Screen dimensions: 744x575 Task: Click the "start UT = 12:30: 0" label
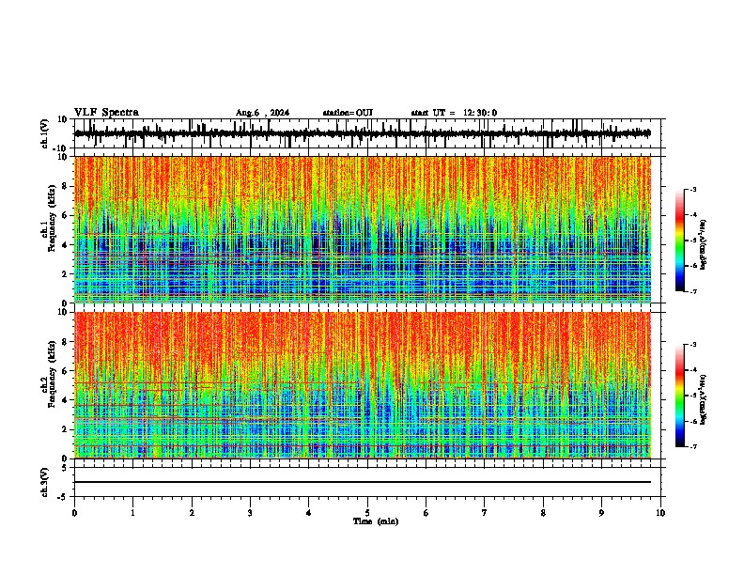[454, 113]
